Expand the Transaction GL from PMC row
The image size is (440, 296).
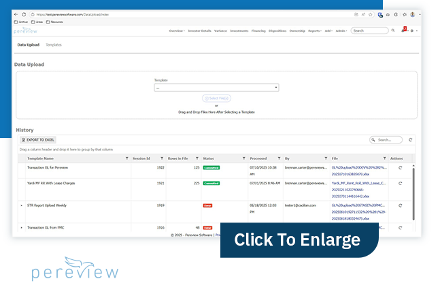pos(22,228)
